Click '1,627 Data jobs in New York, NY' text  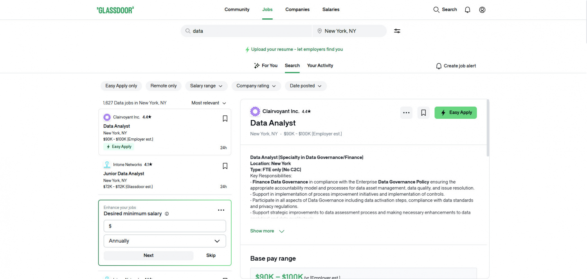point(135,103)
